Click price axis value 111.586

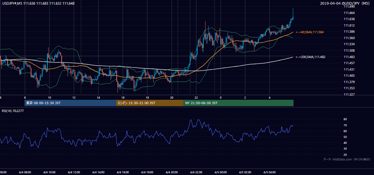coord(349,32)
